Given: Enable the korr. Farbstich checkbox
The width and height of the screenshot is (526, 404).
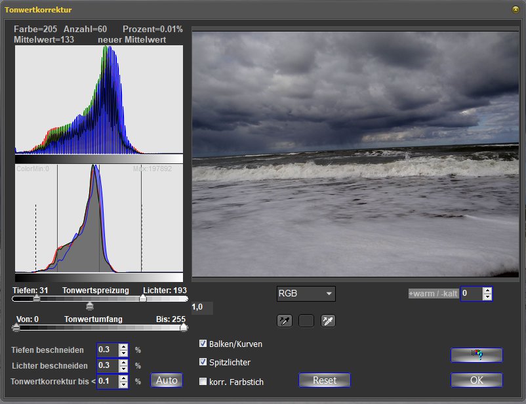Looking at the screenshot, I should tap(203, 381).
